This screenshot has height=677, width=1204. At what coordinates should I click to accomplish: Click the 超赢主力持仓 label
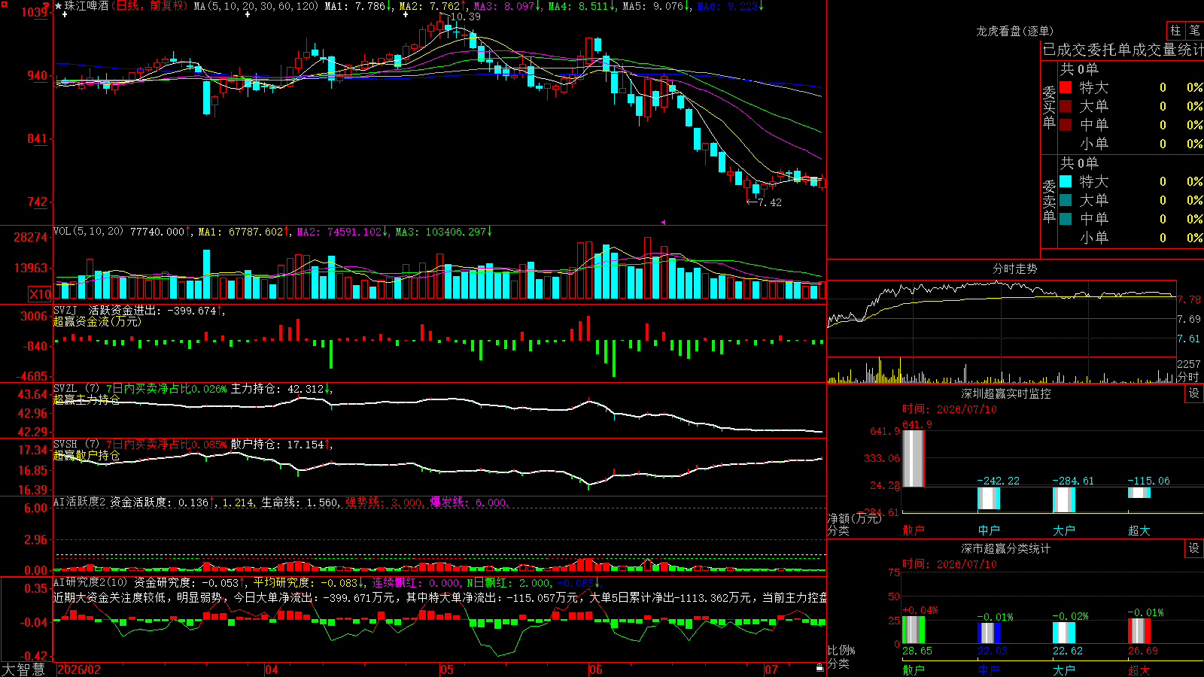pyautogui.click(x=87, y=399)
